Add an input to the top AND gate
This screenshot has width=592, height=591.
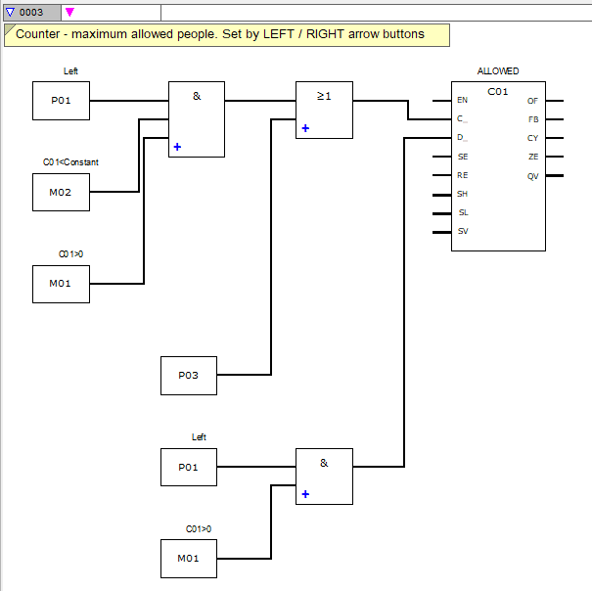click(177, 147)
